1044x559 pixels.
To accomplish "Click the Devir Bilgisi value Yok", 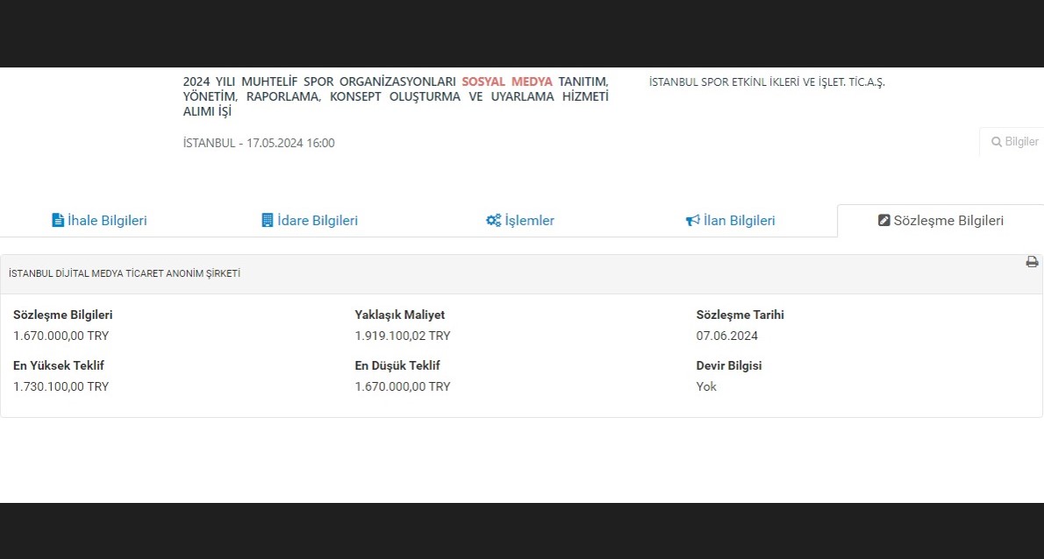I will (706, 386).
